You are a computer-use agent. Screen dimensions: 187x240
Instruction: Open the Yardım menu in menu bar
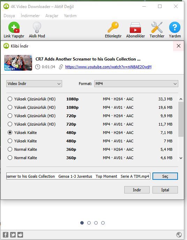click(70, 16)
